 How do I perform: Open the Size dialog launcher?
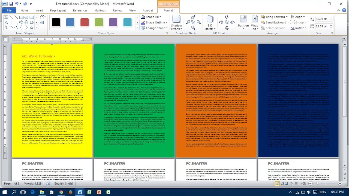coord(332,33)
